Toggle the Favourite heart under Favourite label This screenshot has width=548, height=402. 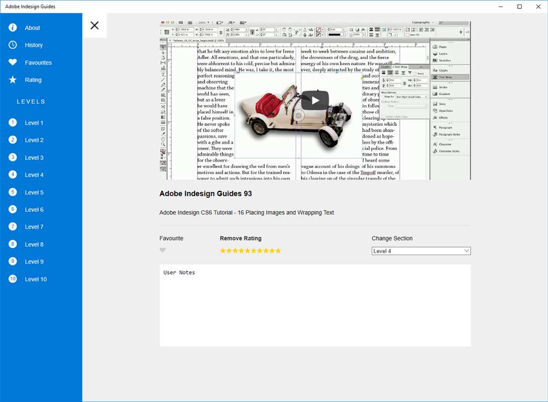162,250
